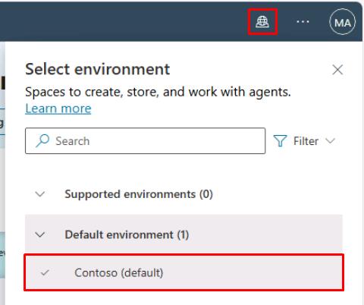Click the magnifying glass search icon
364x305 pixels.
pyautogui.click(x=42, y=140)
